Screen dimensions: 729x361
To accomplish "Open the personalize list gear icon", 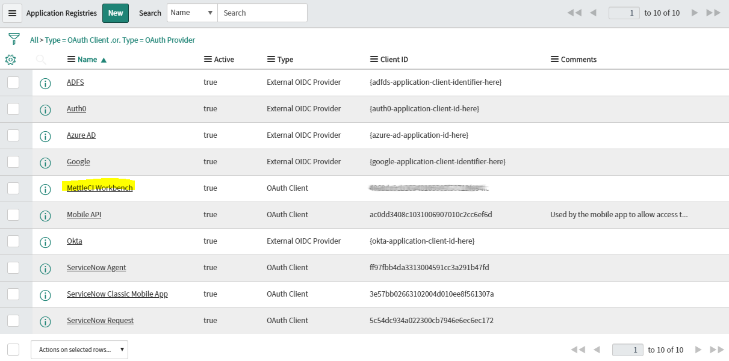I will coord(10,60).
